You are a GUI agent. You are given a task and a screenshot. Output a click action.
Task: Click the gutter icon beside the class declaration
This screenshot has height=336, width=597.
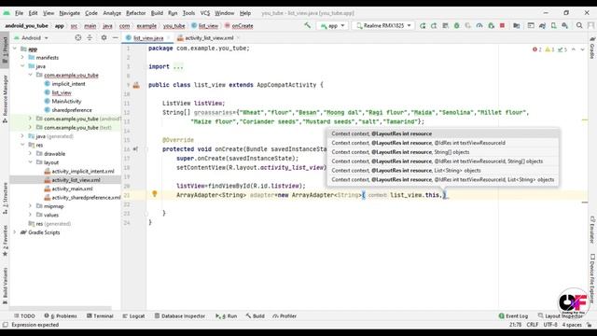coord(136,85)
